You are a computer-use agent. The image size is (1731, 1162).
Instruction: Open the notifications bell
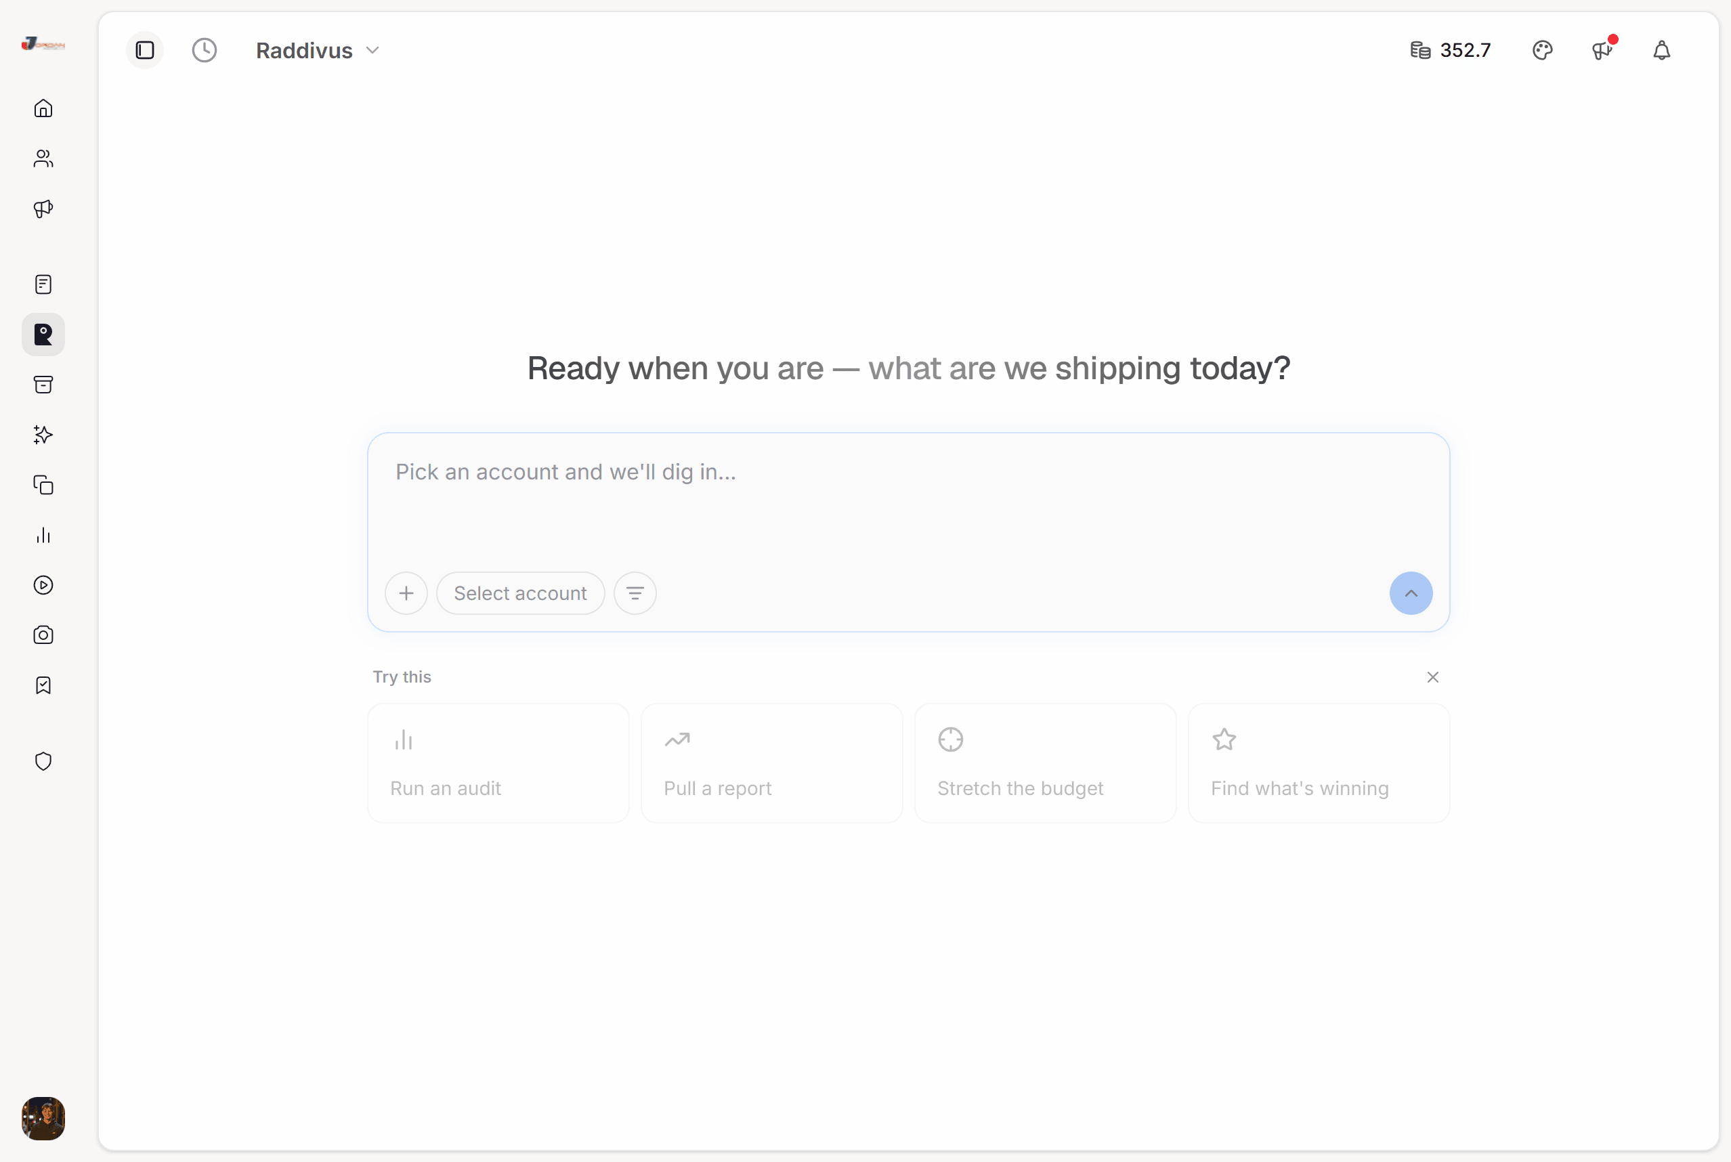point(1661,50)
